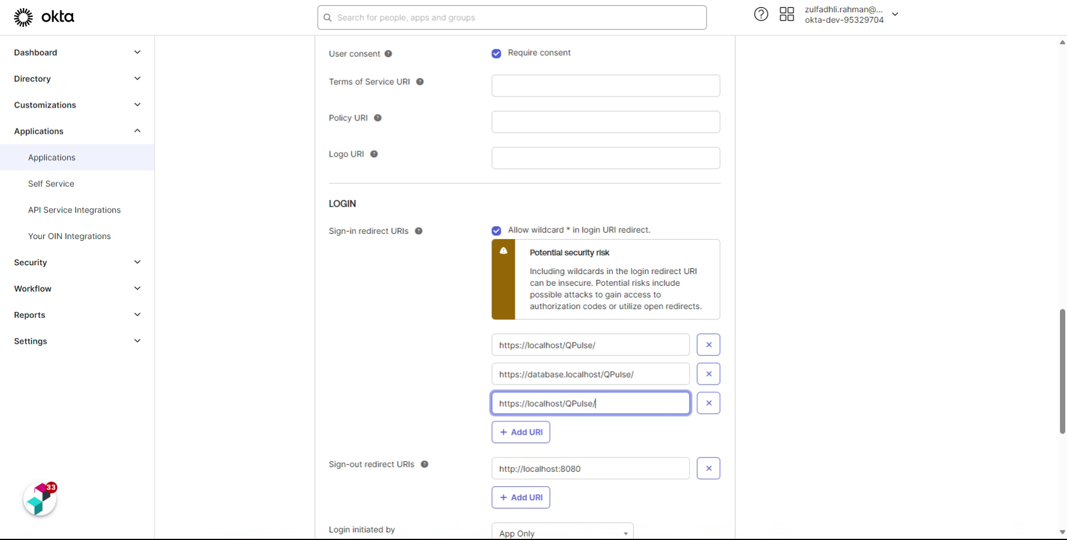
Task: Add URI under Sign-in redirect URIs
Action: [521, 432]
